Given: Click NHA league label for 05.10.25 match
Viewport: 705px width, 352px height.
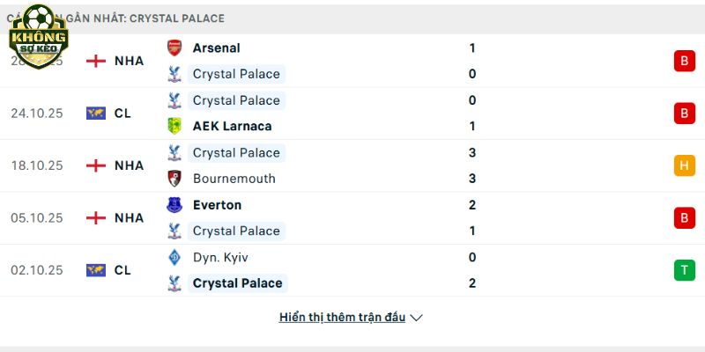Looking at the screenshot, I should pos(129,217).
